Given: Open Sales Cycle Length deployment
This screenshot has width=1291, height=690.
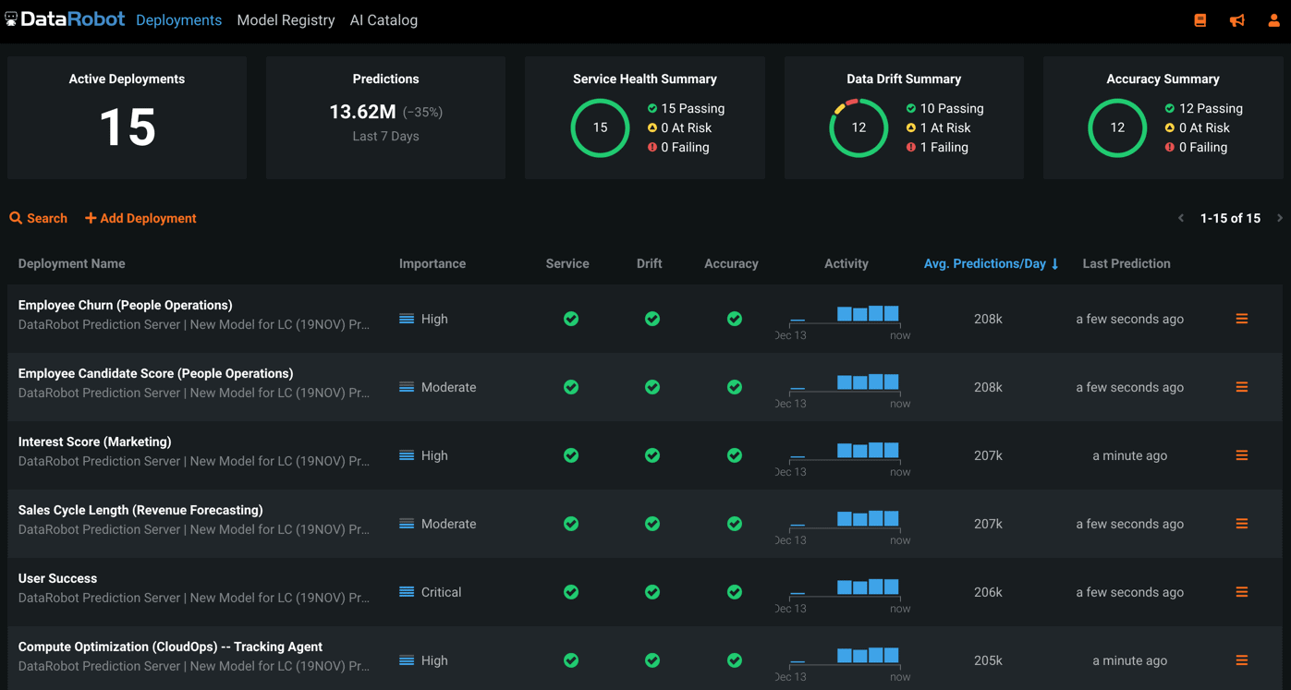Looking at the screenshot, I should pyautogui.click(x=140, y=510).
